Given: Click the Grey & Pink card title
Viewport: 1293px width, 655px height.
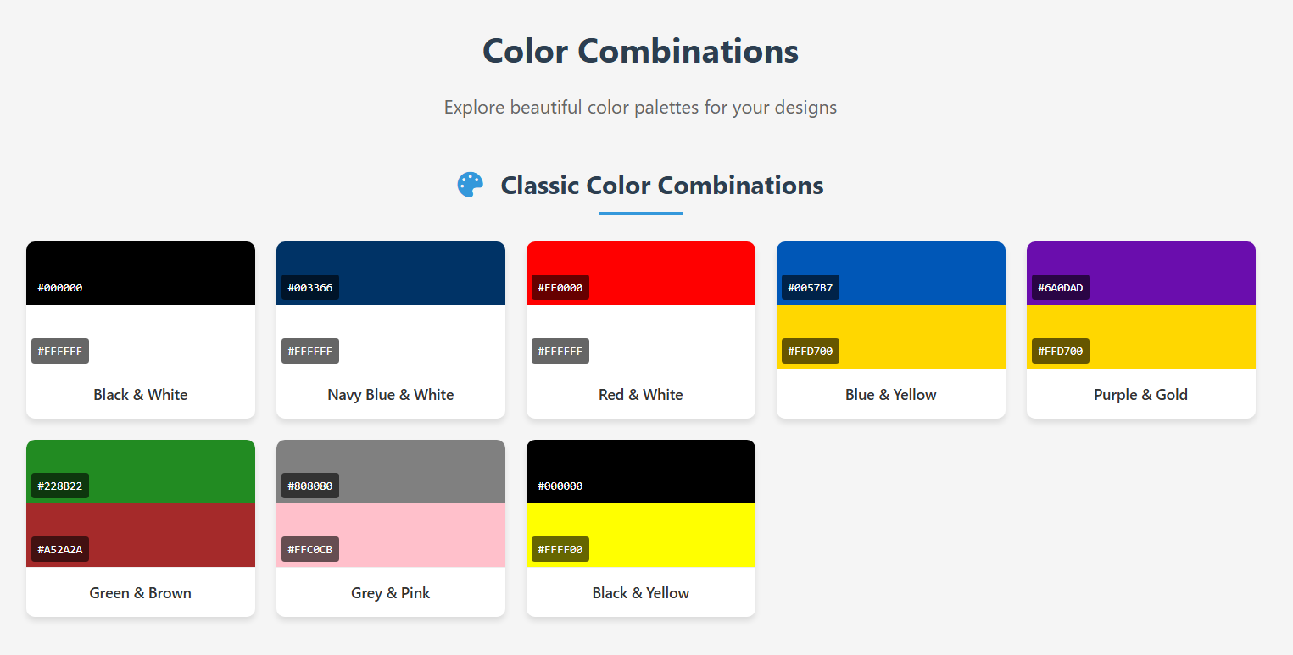Looking at the screenshot, I should 391,593.
